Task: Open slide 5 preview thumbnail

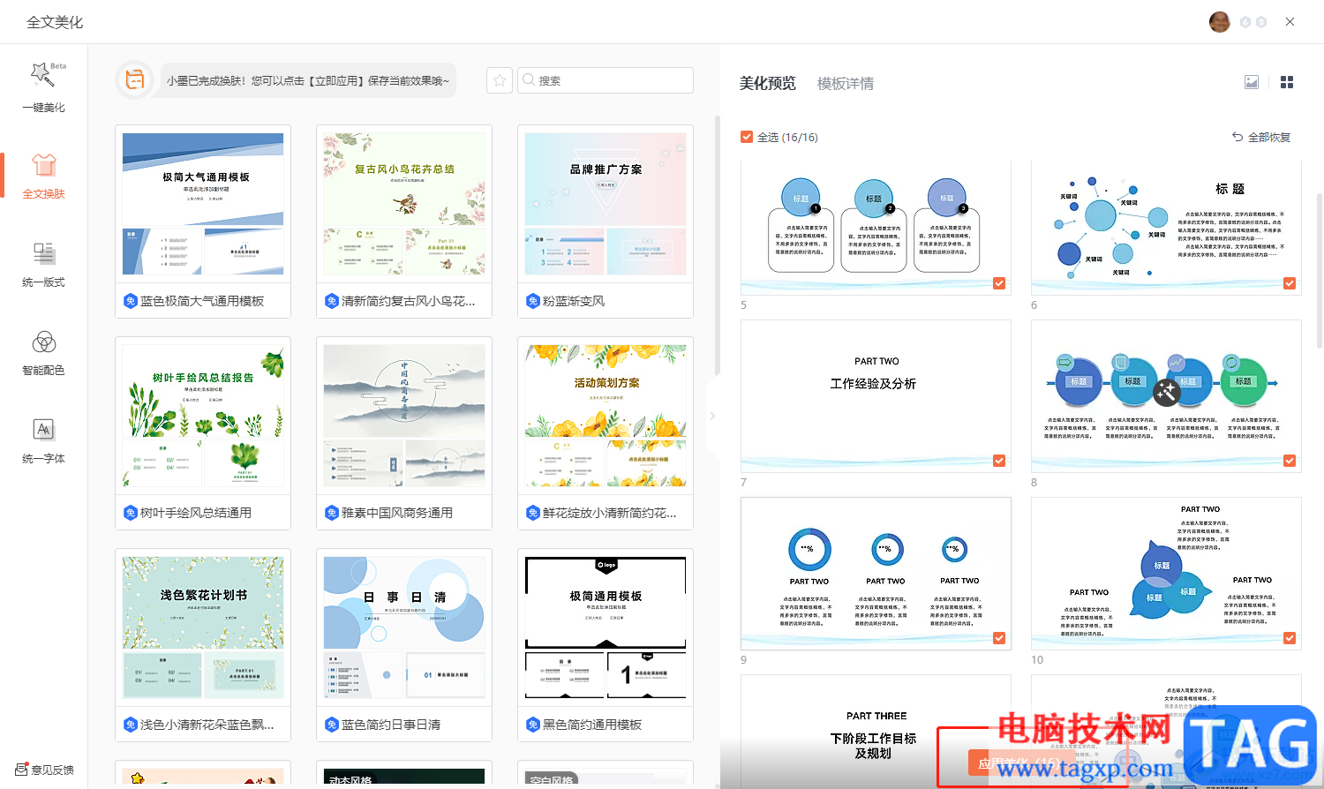Action: [876, 228]
